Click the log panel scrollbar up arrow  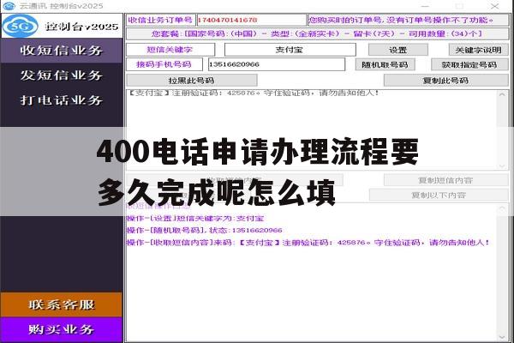(502, 208)
